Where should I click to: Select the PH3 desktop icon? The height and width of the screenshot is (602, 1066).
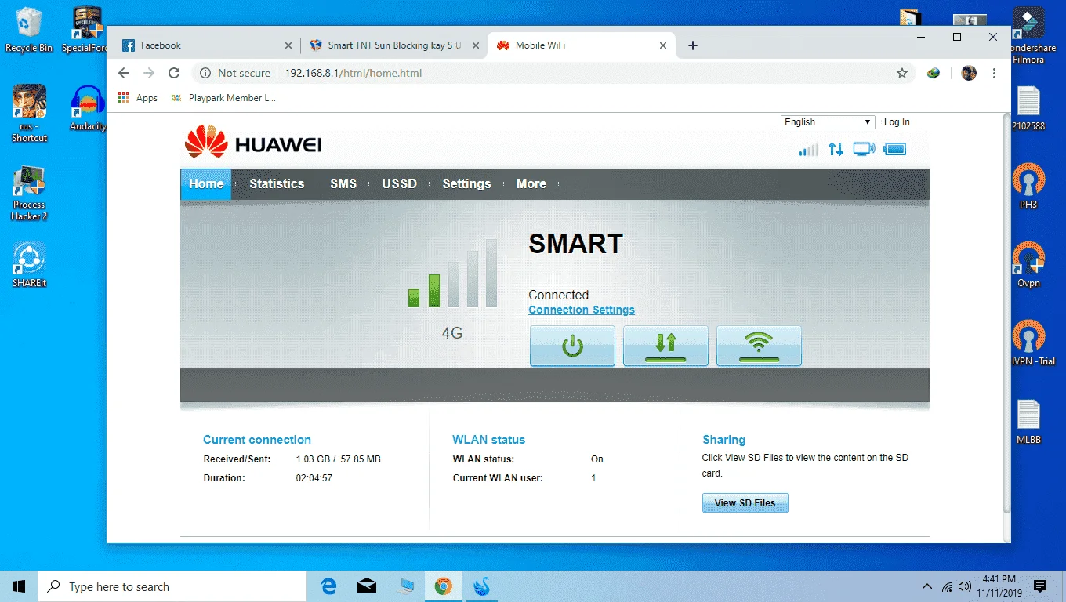click(x=1028, y=187)
